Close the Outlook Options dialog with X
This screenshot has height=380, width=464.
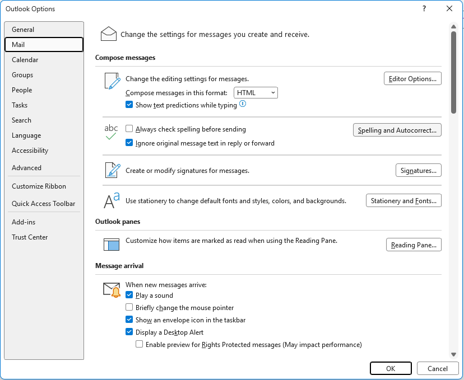[449, 8]
